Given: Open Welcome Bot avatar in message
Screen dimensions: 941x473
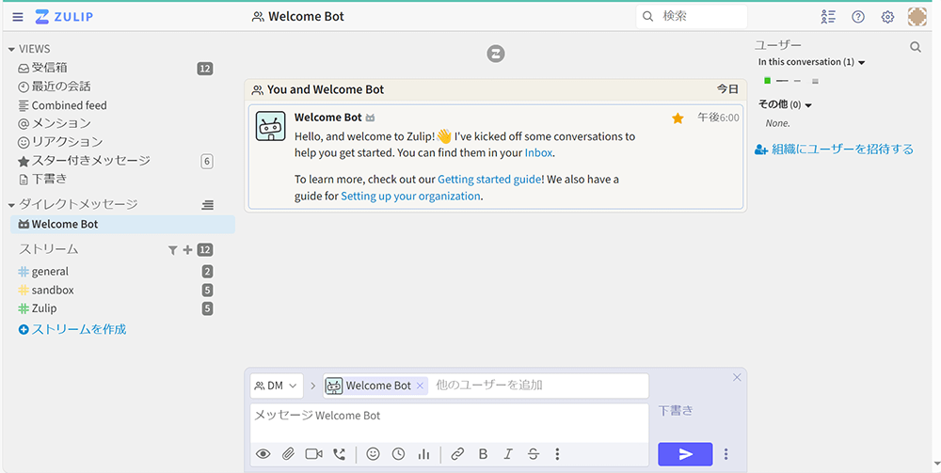Looking at the screenshot, I should coord(271,127).
